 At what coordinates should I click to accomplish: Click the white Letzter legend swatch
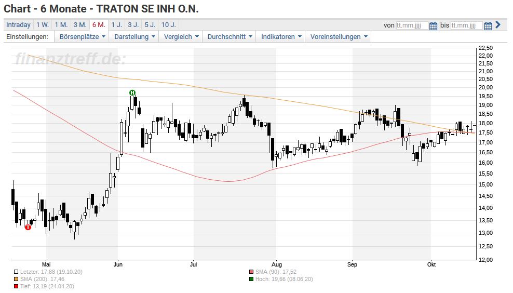[16, 272]
